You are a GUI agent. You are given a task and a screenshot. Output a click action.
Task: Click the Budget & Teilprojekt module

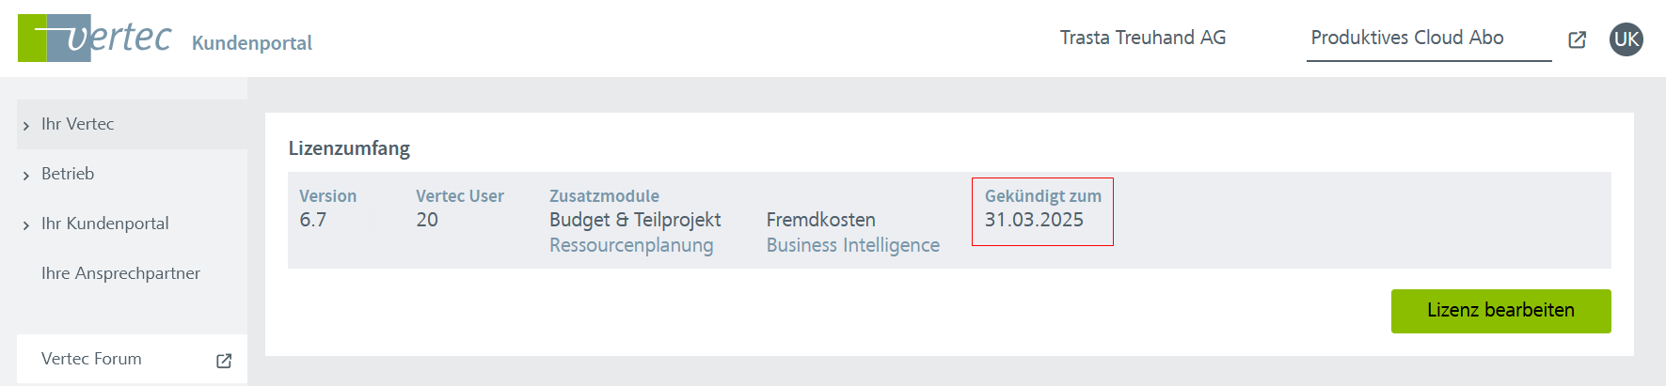pos(635,220)
